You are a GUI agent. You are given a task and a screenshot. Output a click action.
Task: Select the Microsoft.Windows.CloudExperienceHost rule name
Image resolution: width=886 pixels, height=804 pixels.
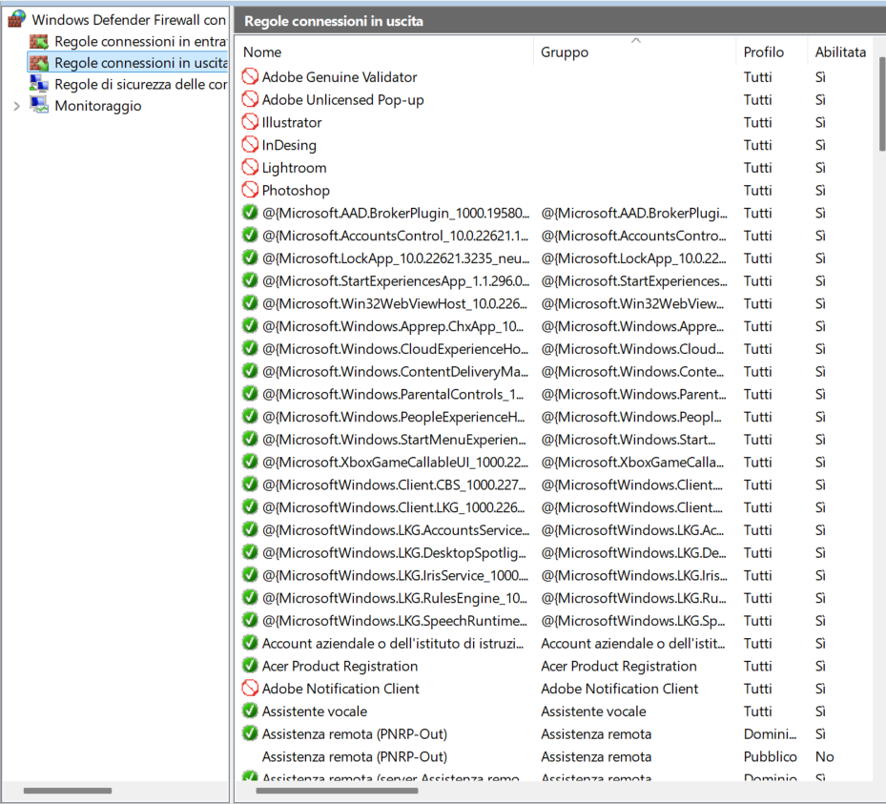(395, 349)
